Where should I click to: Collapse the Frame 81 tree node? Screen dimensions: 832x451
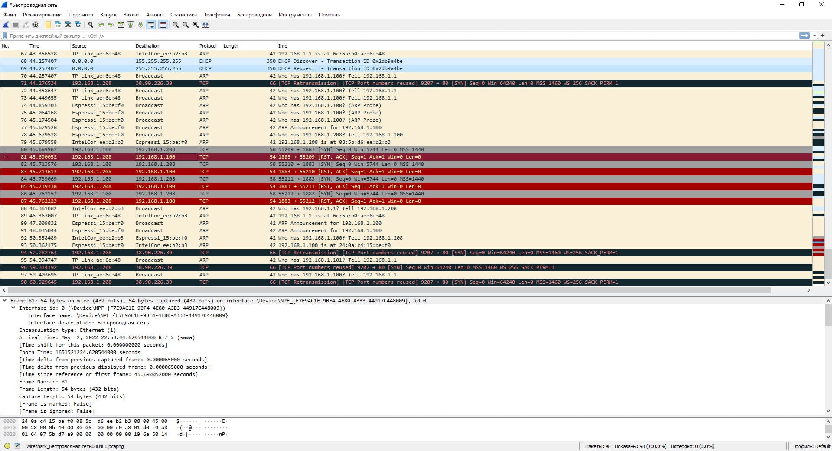click(5, 300)
